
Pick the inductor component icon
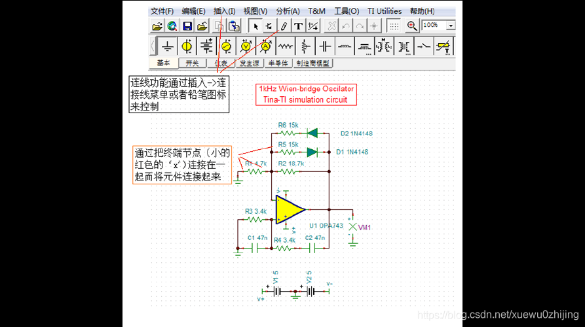point(345,46)
